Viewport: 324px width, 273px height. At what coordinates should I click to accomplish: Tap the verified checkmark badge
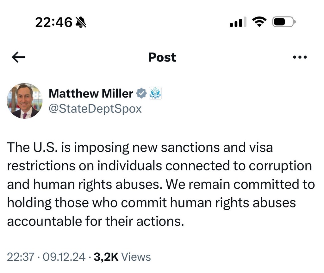pyautogui.click(x=141, y=93)
